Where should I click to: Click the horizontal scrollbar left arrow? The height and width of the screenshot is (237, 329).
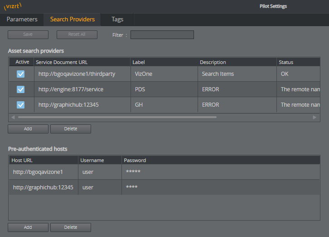coord(13,117)
